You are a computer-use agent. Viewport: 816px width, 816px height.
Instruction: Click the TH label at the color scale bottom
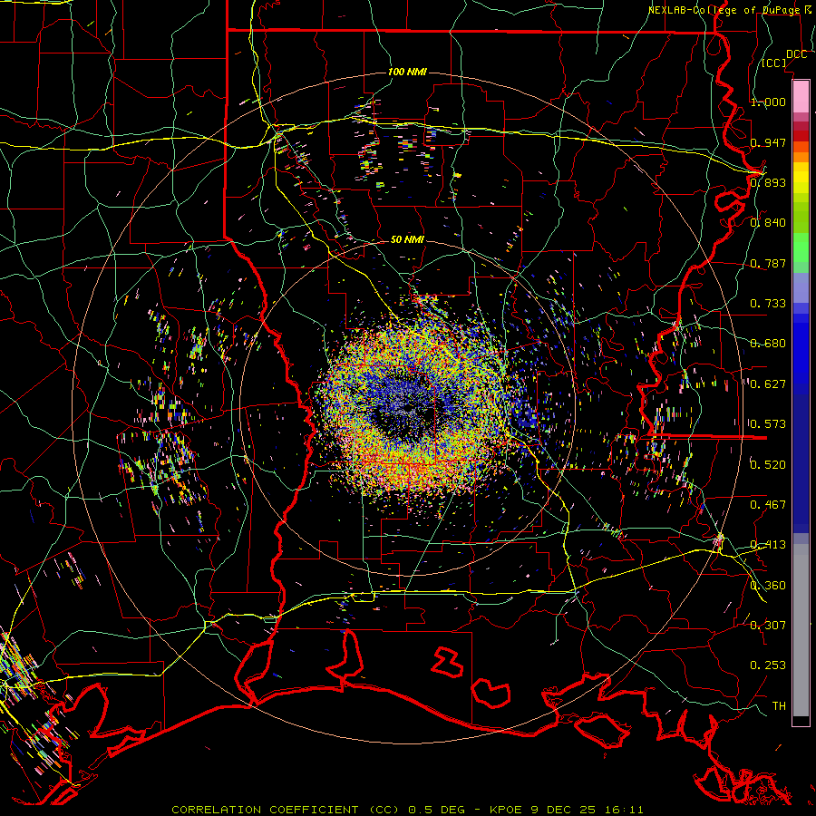(779, 706)
